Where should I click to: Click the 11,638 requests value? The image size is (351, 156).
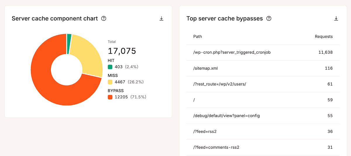326,52
